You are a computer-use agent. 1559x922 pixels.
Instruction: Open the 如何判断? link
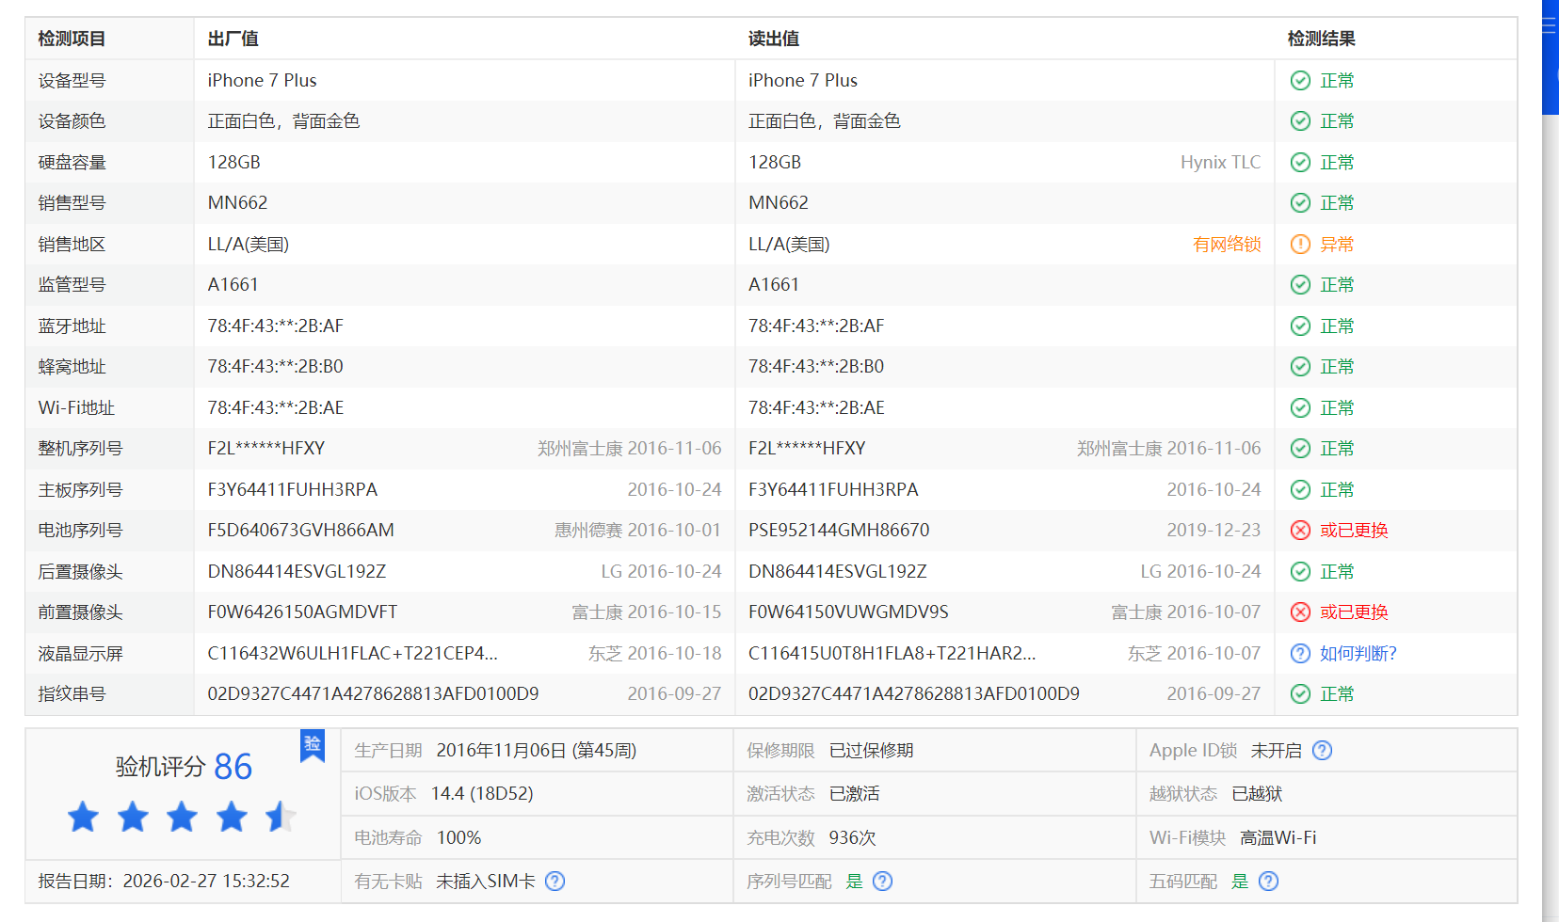(x=1358, y=654)
